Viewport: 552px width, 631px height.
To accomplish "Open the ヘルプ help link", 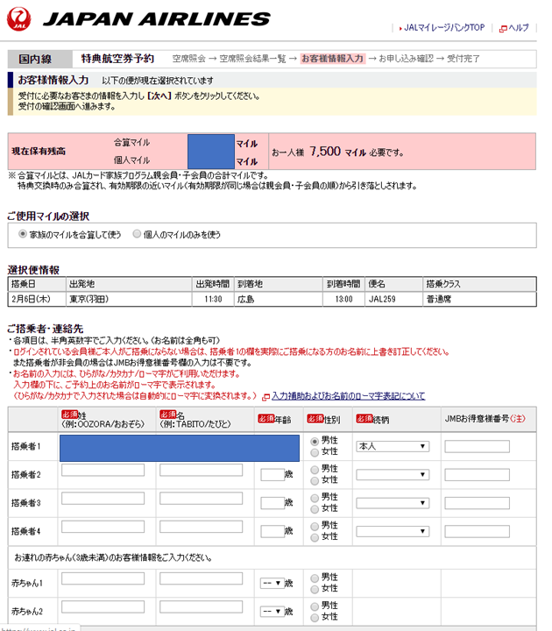I will tap(519, 28).
